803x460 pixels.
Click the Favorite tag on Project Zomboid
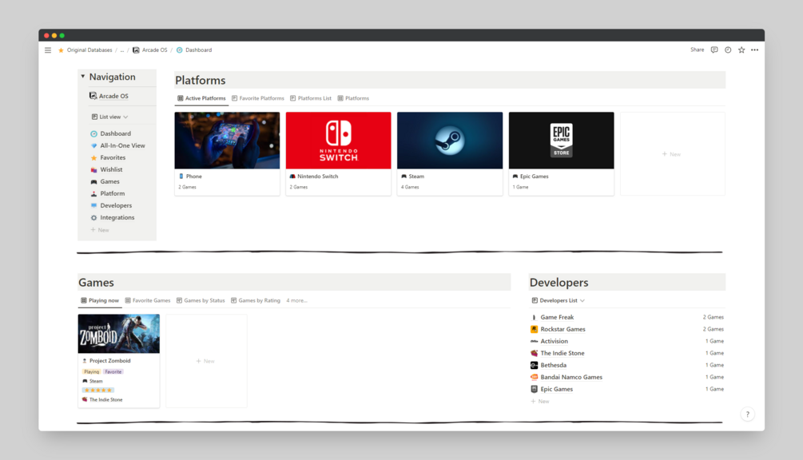tap(113, 372)
